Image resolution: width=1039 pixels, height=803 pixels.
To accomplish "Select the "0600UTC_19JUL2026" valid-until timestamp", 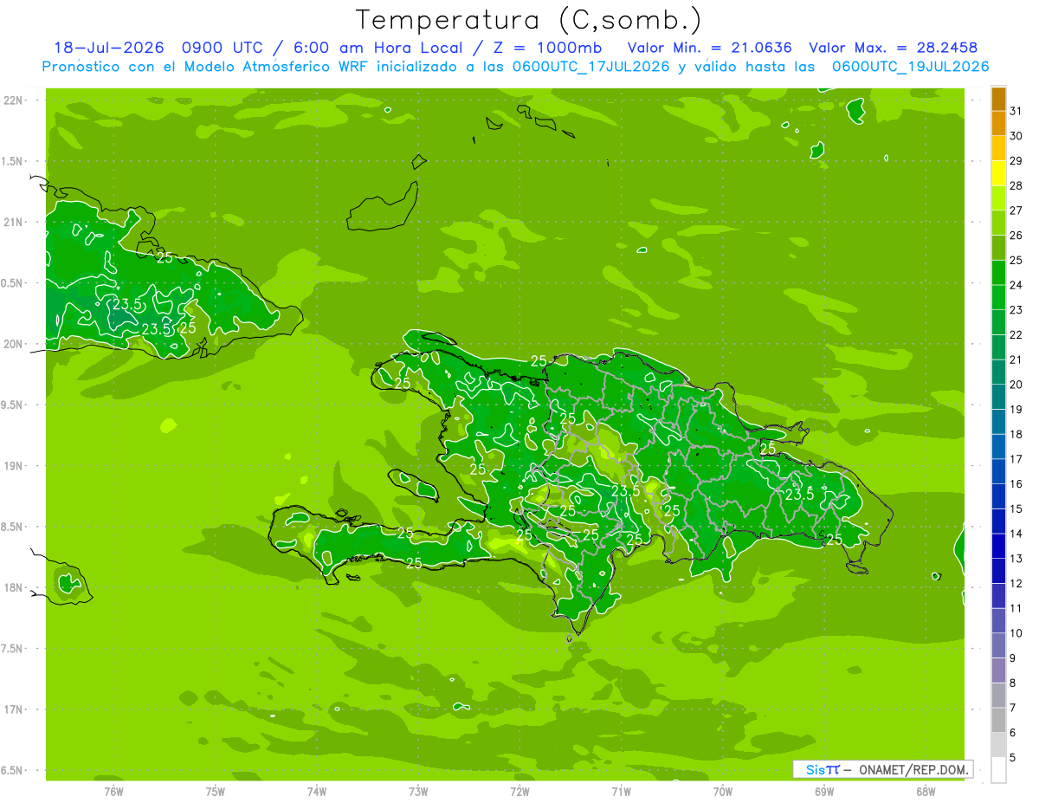I will [910, 67].
